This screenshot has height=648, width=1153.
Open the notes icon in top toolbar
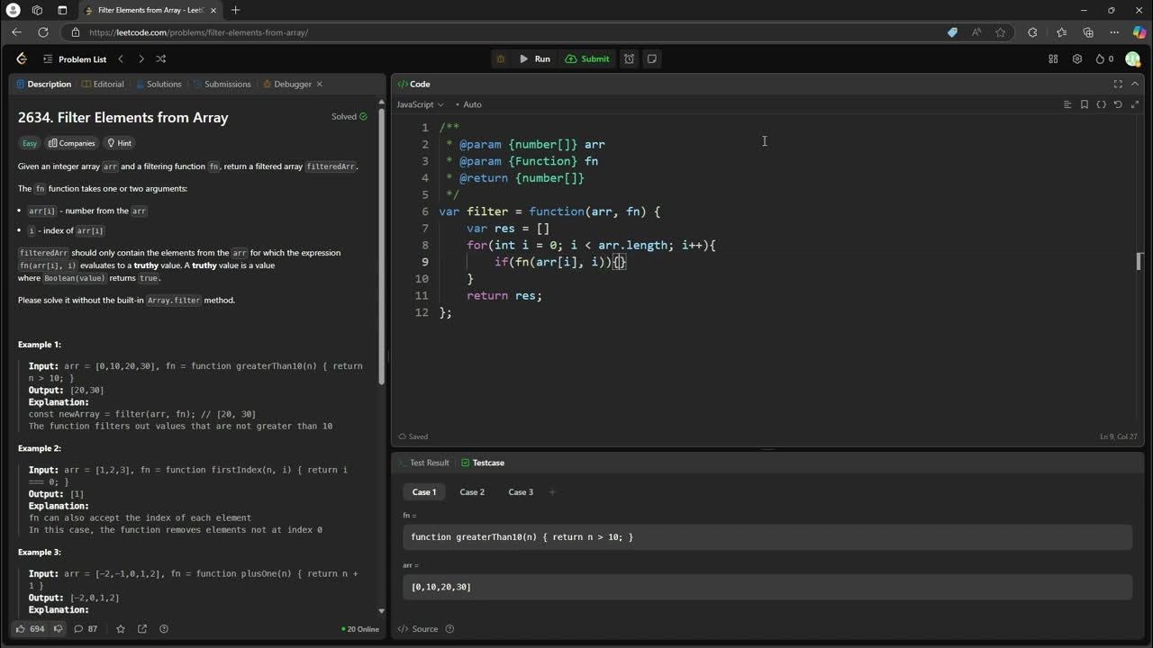[x=652, y=58]
